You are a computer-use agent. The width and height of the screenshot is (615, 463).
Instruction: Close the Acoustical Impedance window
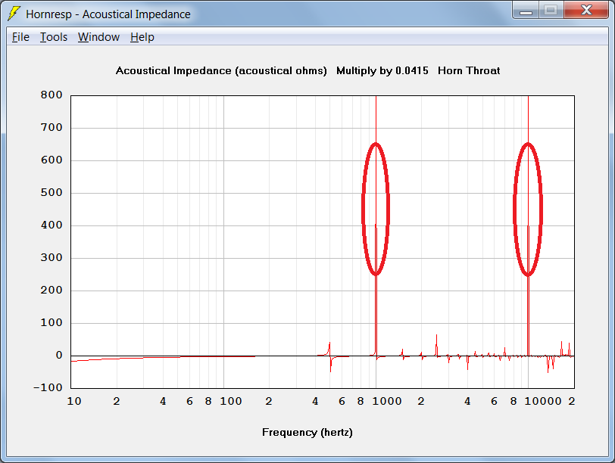click(586, 10)
